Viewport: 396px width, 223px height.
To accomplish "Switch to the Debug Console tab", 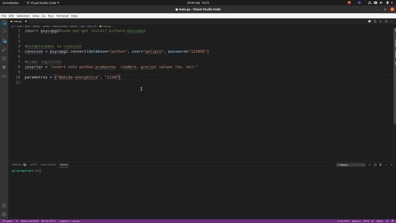I will click(x=48, y=165).
